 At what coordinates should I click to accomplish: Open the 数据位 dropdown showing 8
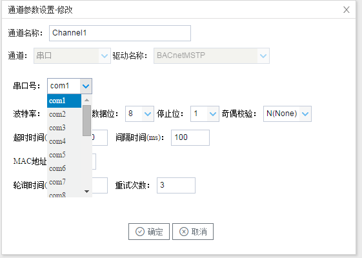(148, 114)
